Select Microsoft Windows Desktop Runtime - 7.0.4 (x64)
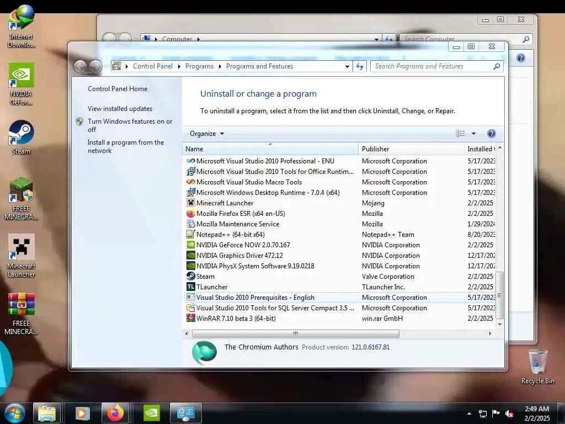Screen dimensions: 565x424 340,193
